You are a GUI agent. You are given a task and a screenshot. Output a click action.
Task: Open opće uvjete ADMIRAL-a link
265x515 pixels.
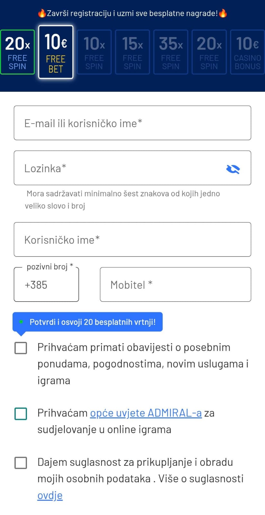(x=146, y=413)
